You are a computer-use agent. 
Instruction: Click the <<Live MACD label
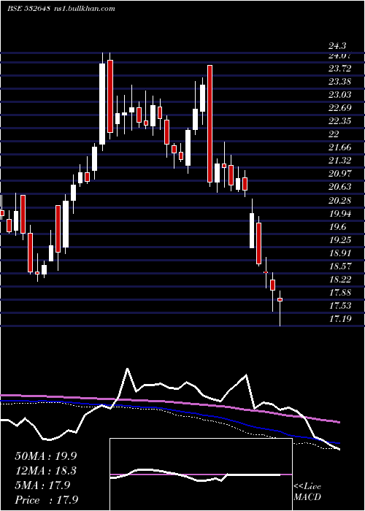pos(307,492)
